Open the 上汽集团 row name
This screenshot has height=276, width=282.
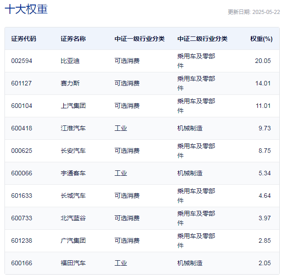(x=73, y=106)
